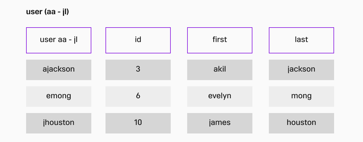Select the id cell showing 10
The height and width of the screenshot is (142, 363).
(x=138, y=123)
